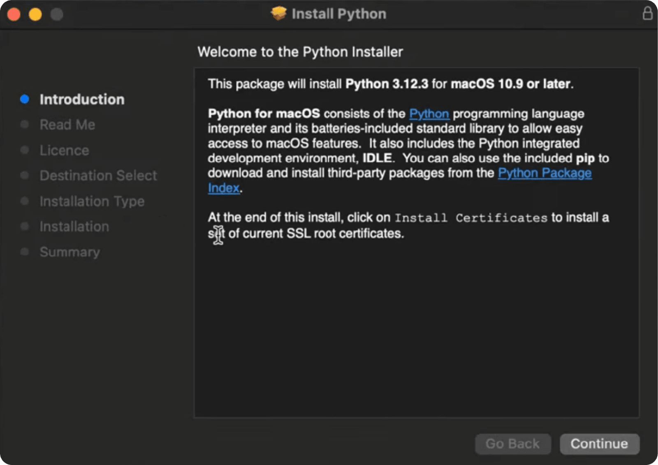Click the bold word 'pip'

click(x=585, y=158)
